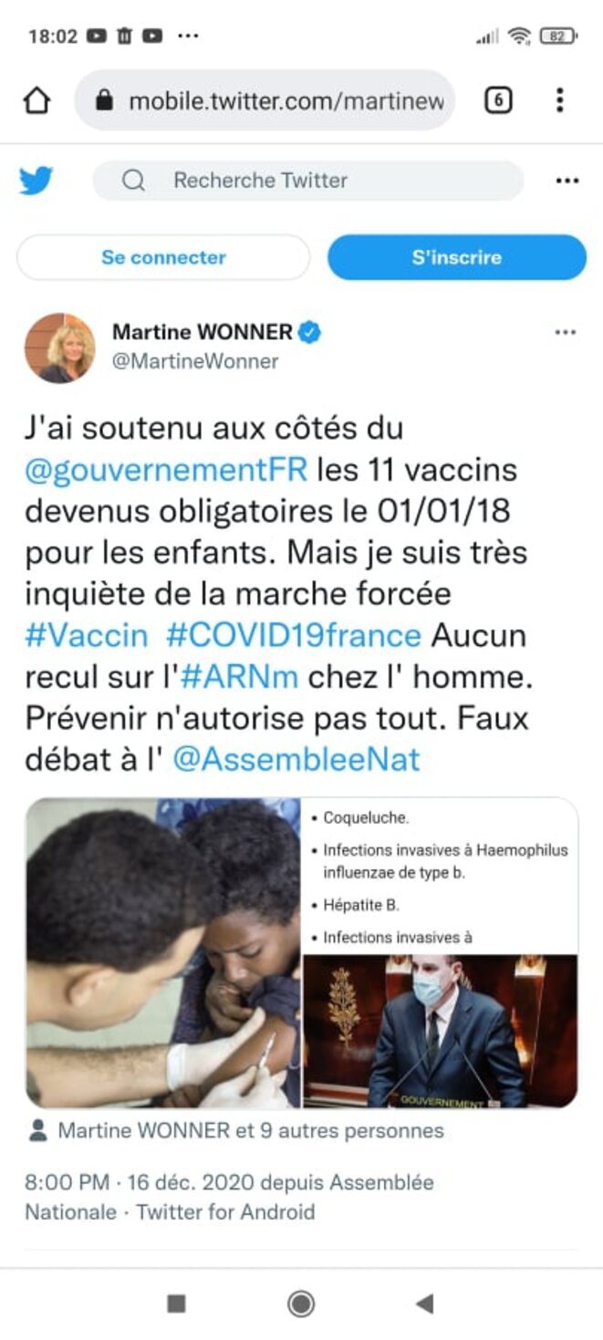Open the #COVID19france hashtag

(296, 635)
